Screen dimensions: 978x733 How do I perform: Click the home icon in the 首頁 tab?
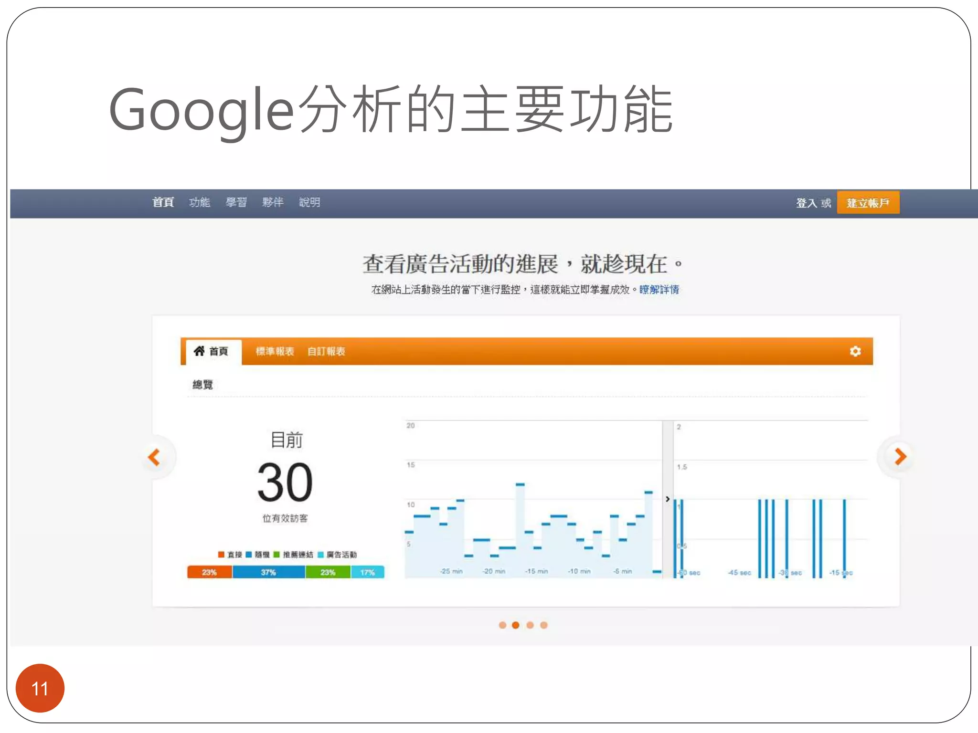click(x=199, y=351)
